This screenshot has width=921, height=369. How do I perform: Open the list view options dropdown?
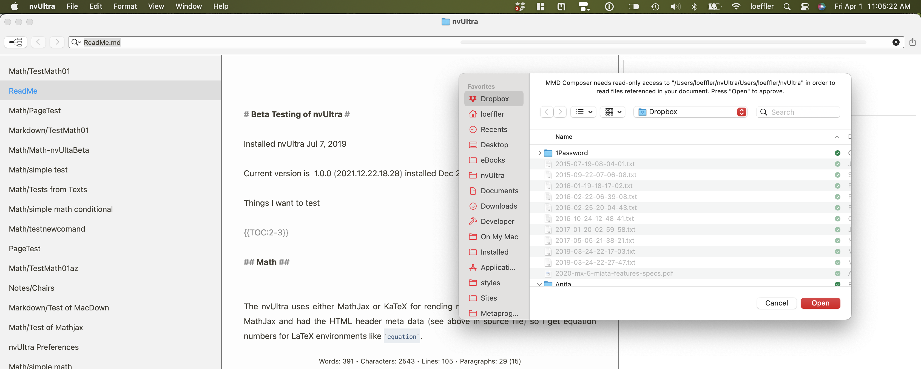click(x=584, y=112)
